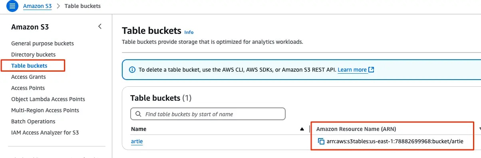Focus the find table buckets search field

tap(208, 114)
